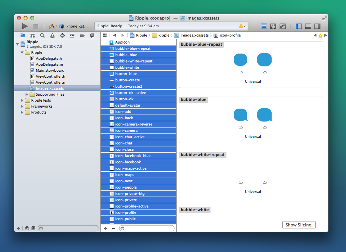Open the Issue navigator warning icon
The width and height of the screenshot is (346, 252).
click(52, 35)
